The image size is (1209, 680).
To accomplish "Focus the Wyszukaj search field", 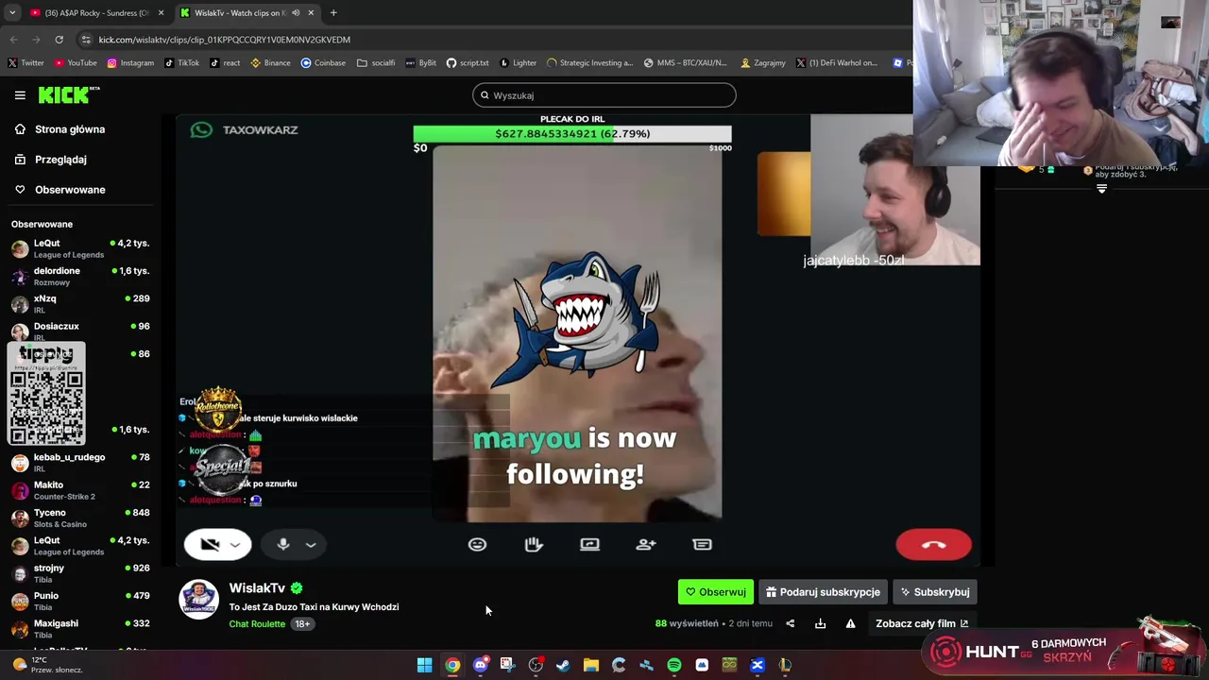I will (x=604, y=95).
